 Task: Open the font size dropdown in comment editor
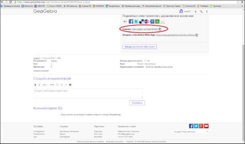point(45,85)
